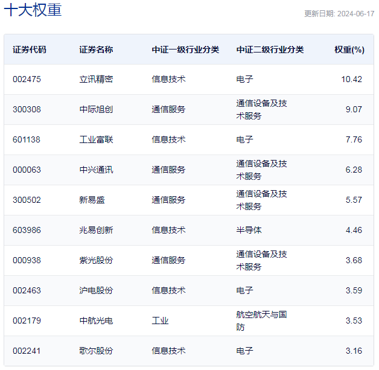The image size is (379, 370).
Task: Select security name 中际旭创
Action: [96, 109]
